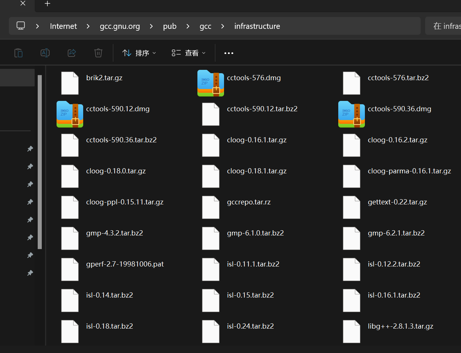Click the share icon in the toolbar
461x353 pixels.
tap(72, 53)
